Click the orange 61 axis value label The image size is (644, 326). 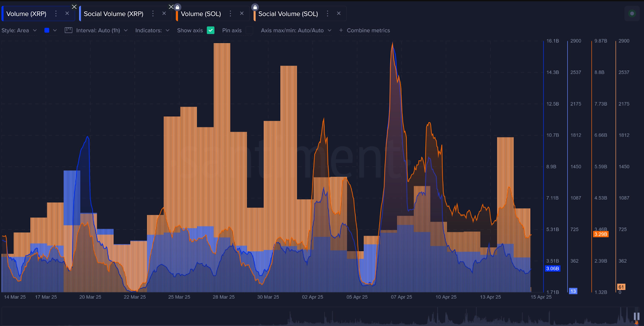[621, 287]
